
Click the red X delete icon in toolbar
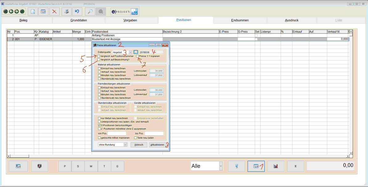[54, 12]
